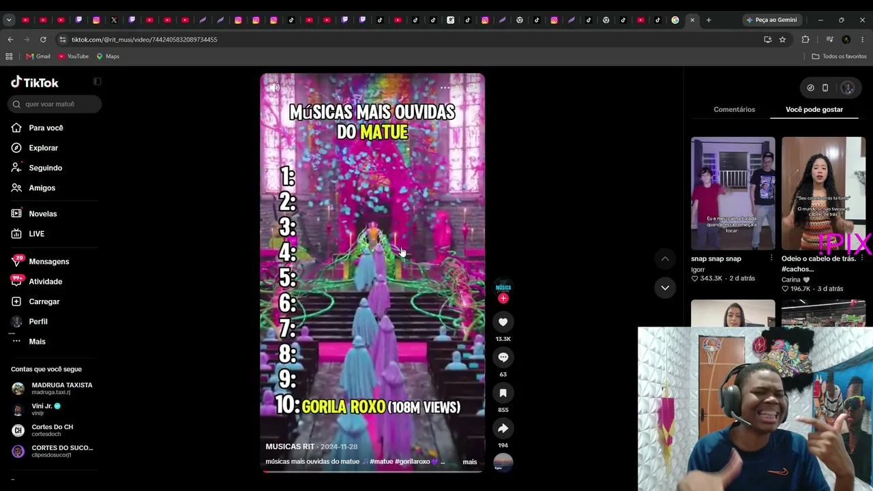Viewport: 873px width, 491px height.
Task: Open the Chrome three-dots menu
Action: tap(862, 40)
